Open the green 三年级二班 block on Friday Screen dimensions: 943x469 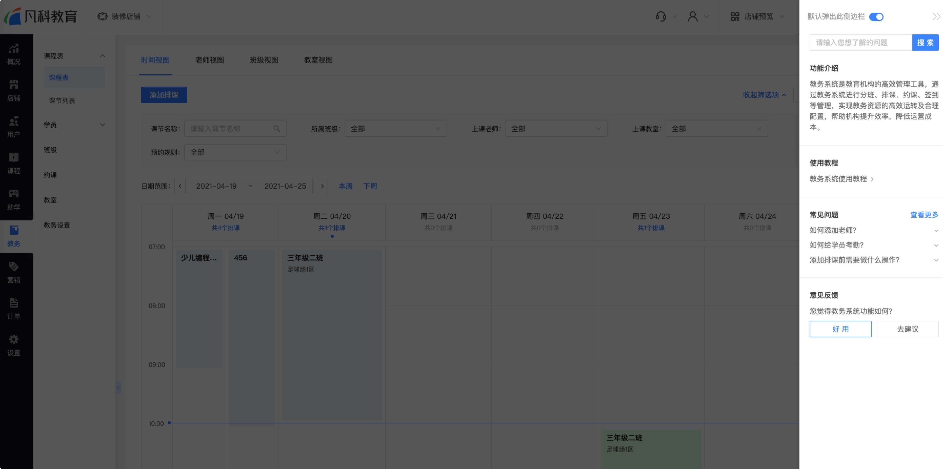click(x=651, y=449)
